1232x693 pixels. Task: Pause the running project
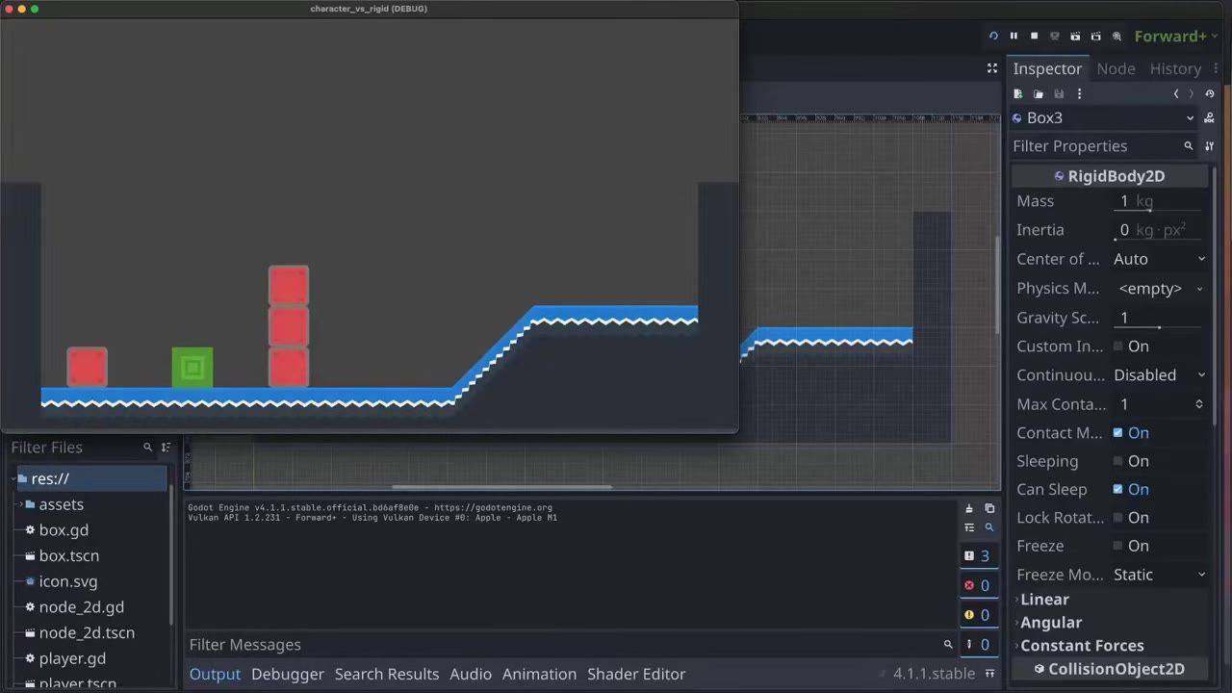1014,37
